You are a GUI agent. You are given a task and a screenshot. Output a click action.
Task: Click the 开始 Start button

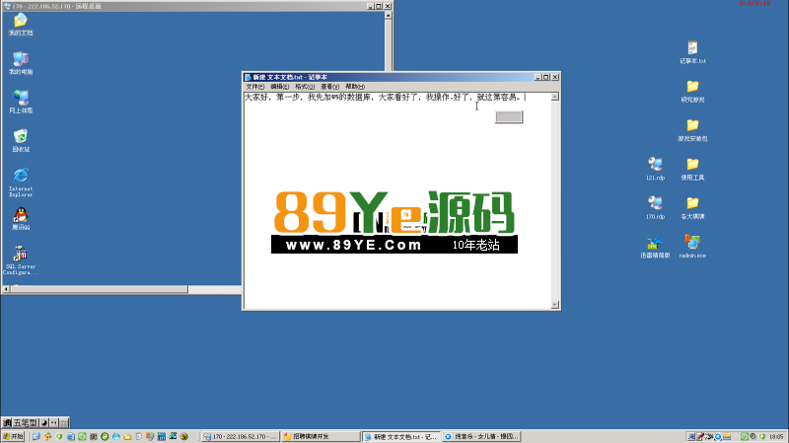click(14, 436)
